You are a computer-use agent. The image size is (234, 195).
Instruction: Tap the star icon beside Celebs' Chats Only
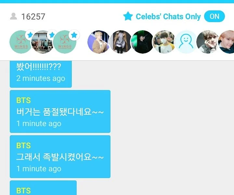(x=128, y=16)
